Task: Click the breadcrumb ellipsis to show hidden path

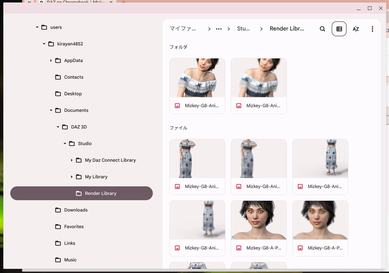Action: pyautogui.click(x=219, y=29)
